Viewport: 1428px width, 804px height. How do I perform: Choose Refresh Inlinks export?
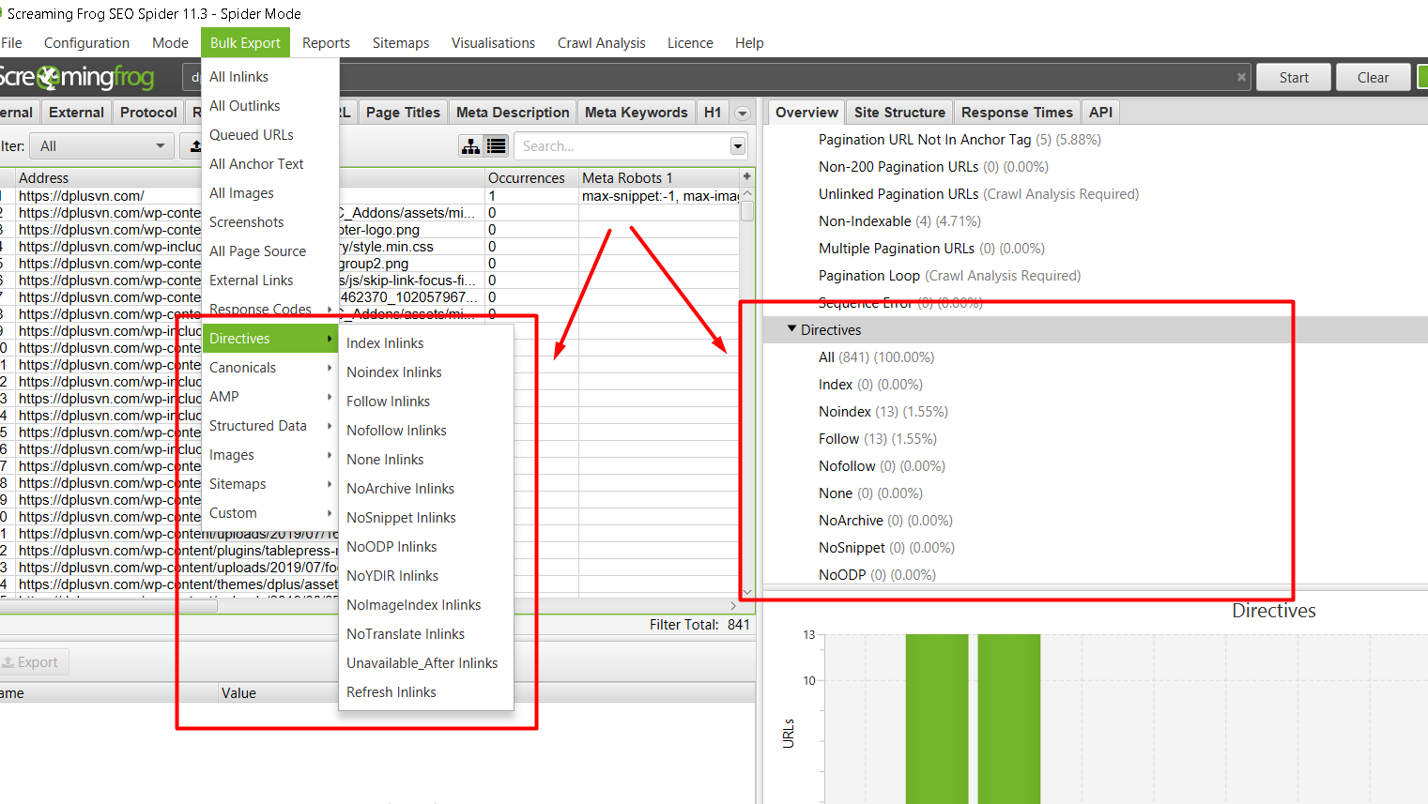point(426,692)
